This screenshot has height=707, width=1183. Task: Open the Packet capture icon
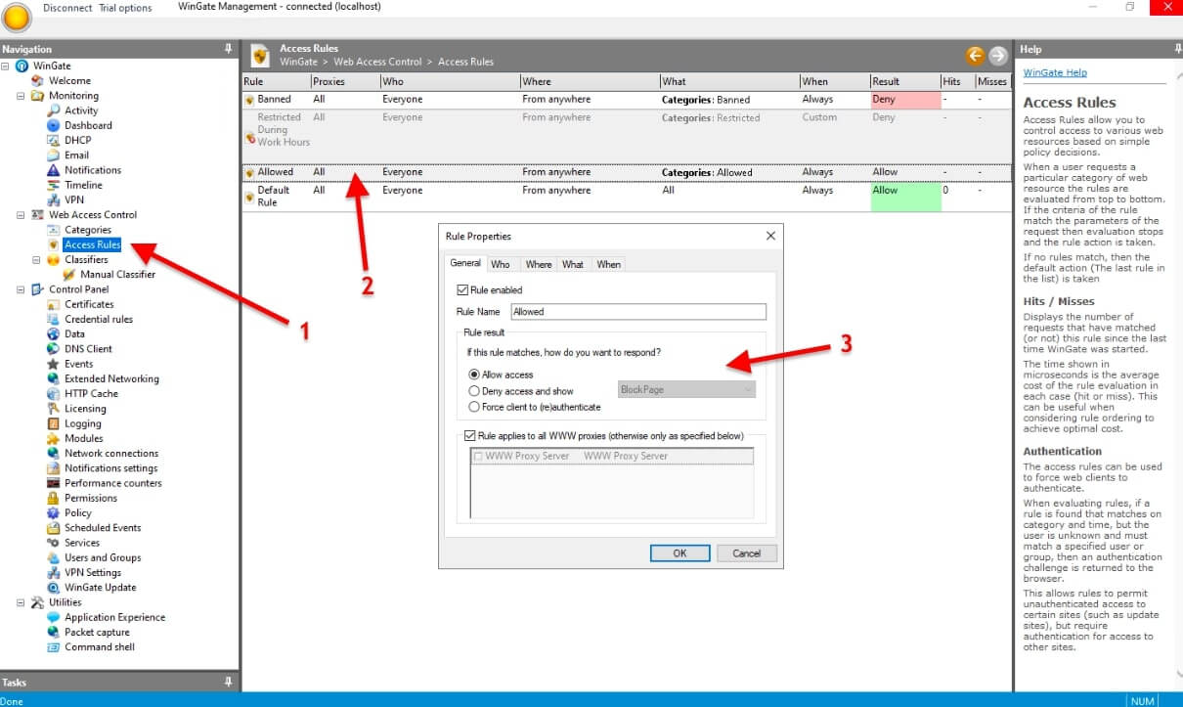(54, 633)
